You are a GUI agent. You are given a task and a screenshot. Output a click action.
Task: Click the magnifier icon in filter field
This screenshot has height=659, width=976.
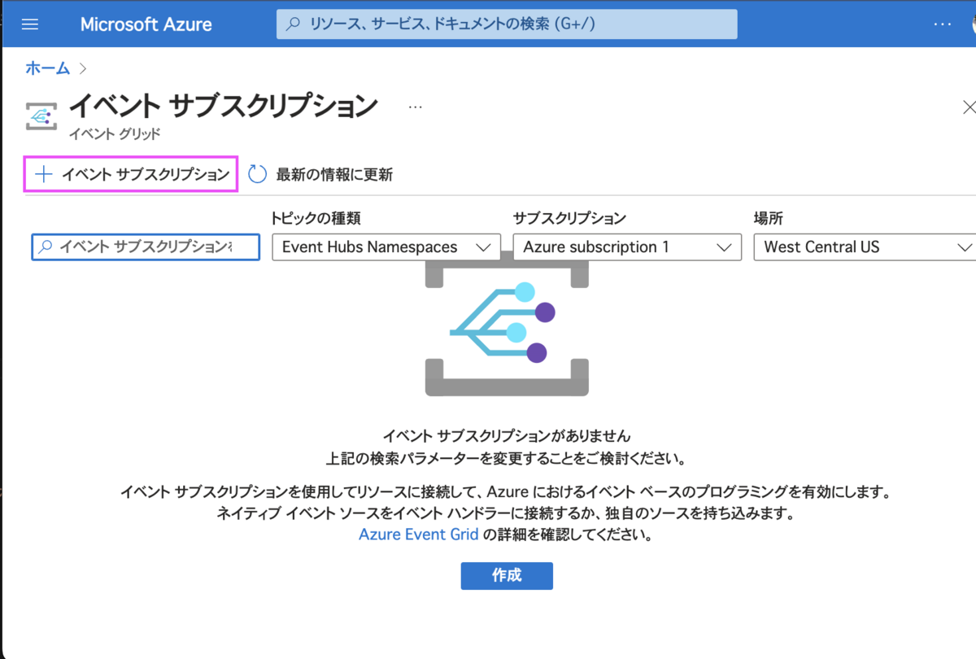[x=46, y=247]
